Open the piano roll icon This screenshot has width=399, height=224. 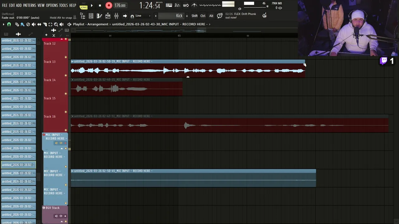tap(99, 16)
